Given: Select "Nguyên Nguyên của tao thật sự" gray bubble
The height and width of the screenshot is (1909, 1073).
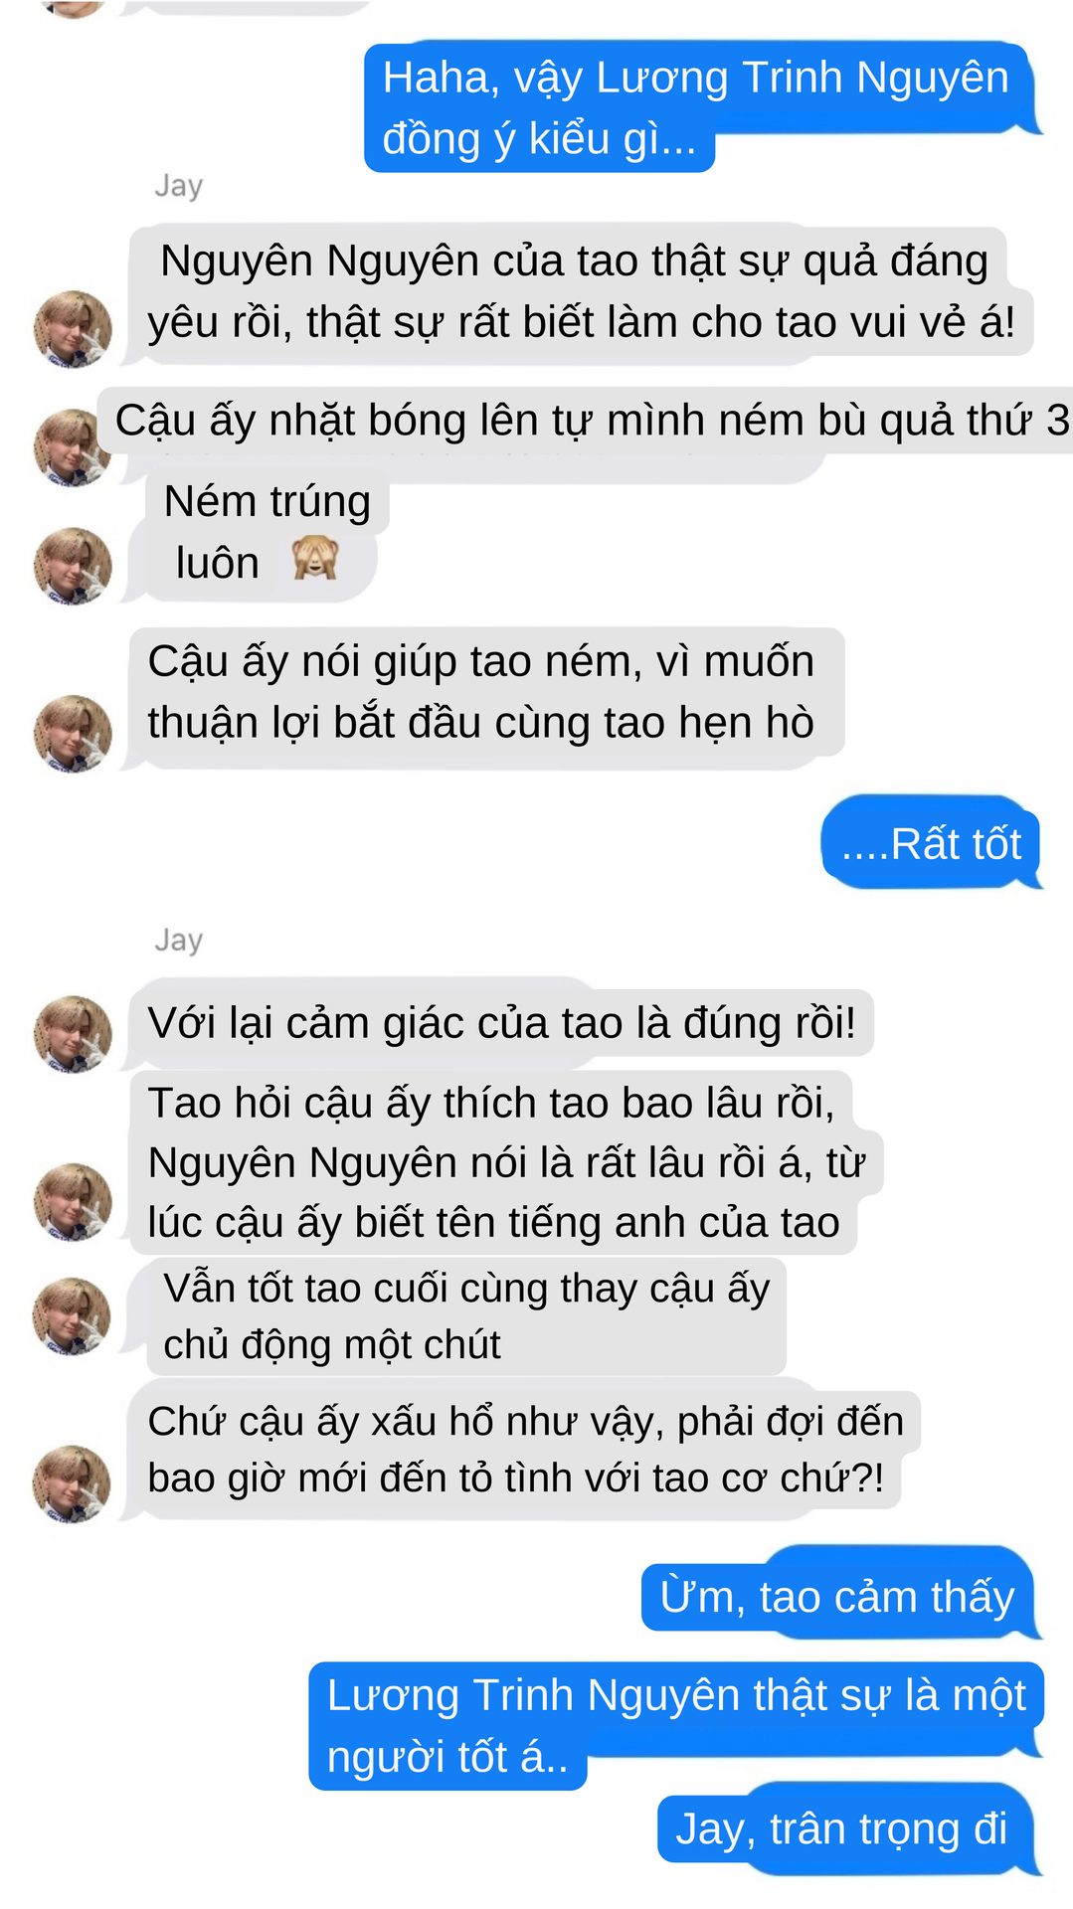Looking at the screenshot, I should point(580,292).
